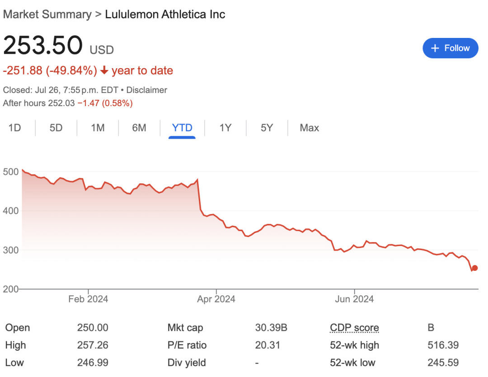This screenshot has height=377, width=488.
Task: Click the Jun 2024 axis label
Action: (x=354, y=299)
